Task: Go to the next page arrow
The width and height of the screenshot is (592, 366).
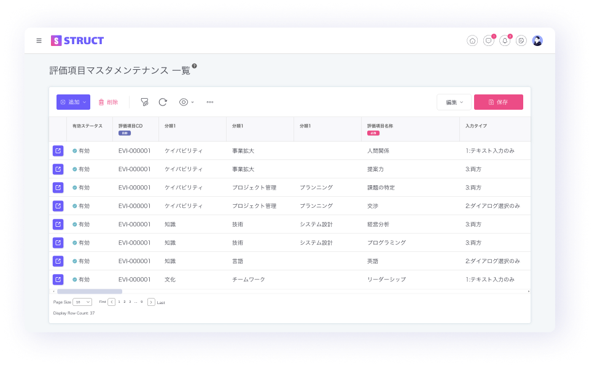Action: [151, 302]
